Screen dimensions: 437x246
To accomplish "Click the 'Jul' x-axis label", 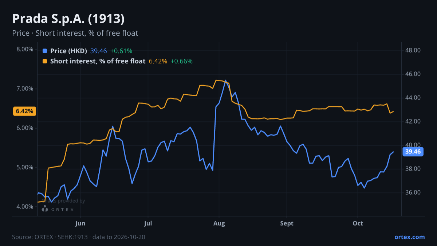I will (x=148, y=223).
